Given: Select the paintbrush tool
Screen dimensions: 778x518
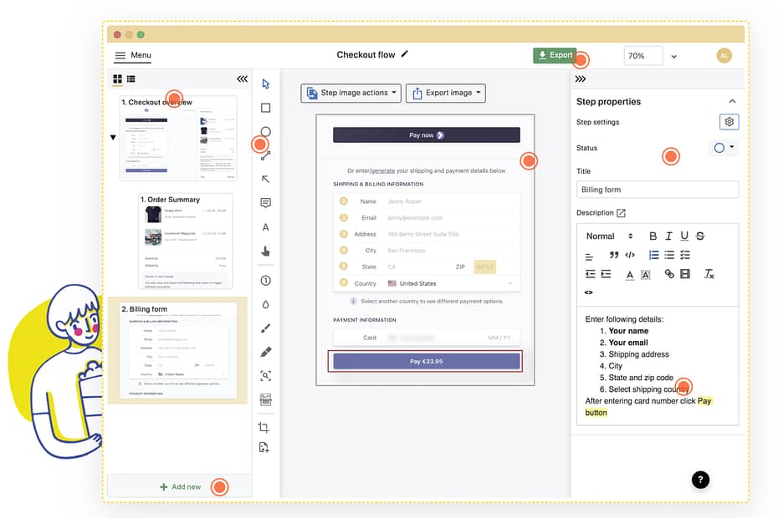Looking at the screenshot, I should tap(265, 328).
